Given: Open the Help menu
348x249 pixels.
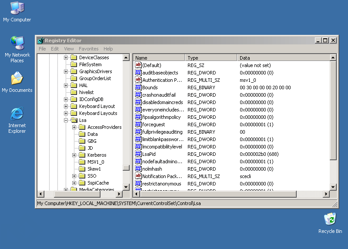Looking at the screenshot, I should [108, 49].
